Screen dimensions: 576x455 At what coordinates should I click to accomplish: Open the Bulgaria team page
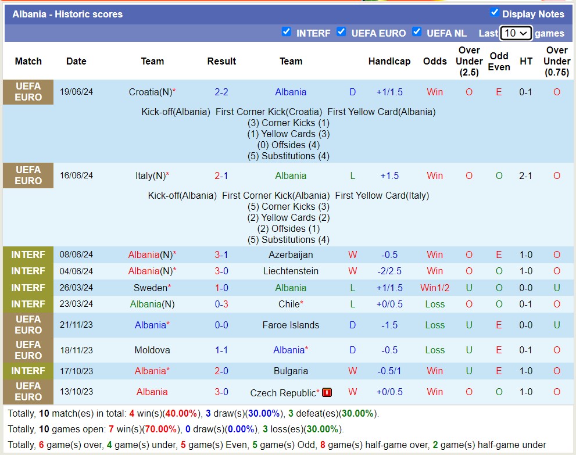pos(291,371)
